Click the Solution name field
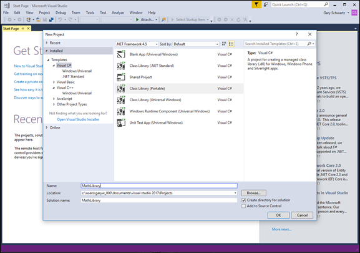The width and height of the screenshot is (360, 253). coord(159,201)
